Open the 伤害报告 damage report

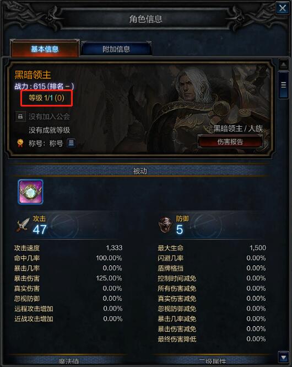(230, 142)
